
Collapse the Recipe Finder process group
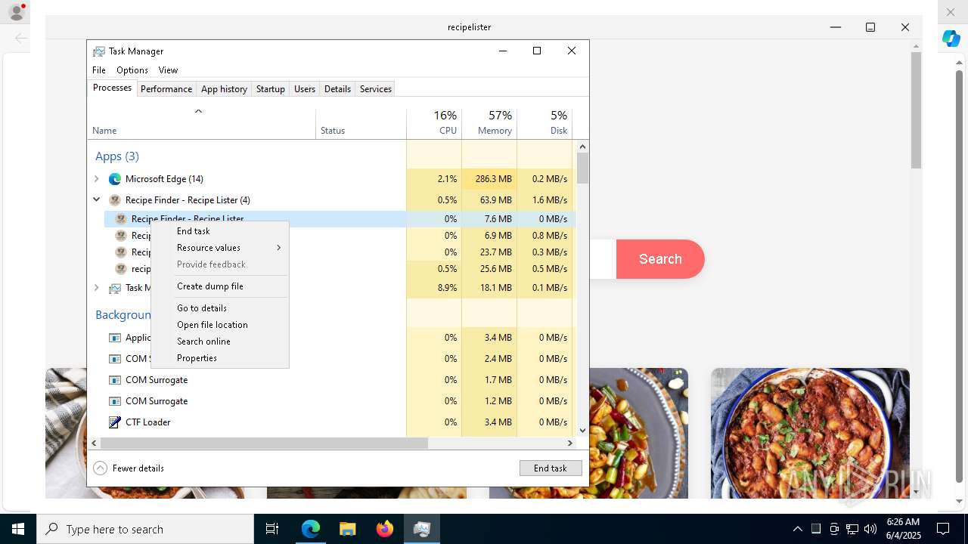click(x=96, y=200)
